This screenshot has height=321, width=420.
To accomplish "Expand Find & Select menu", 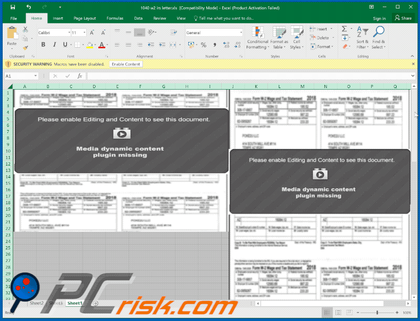I will click(379, 38).
